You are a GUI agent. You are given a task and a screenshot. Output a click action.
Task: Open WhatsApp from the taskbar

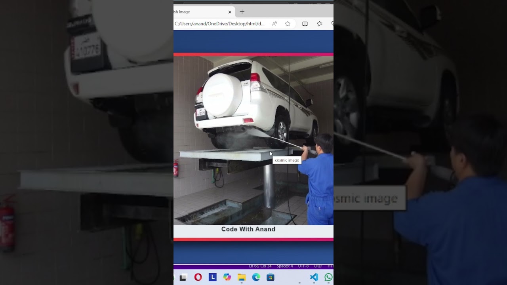point(328,277)
